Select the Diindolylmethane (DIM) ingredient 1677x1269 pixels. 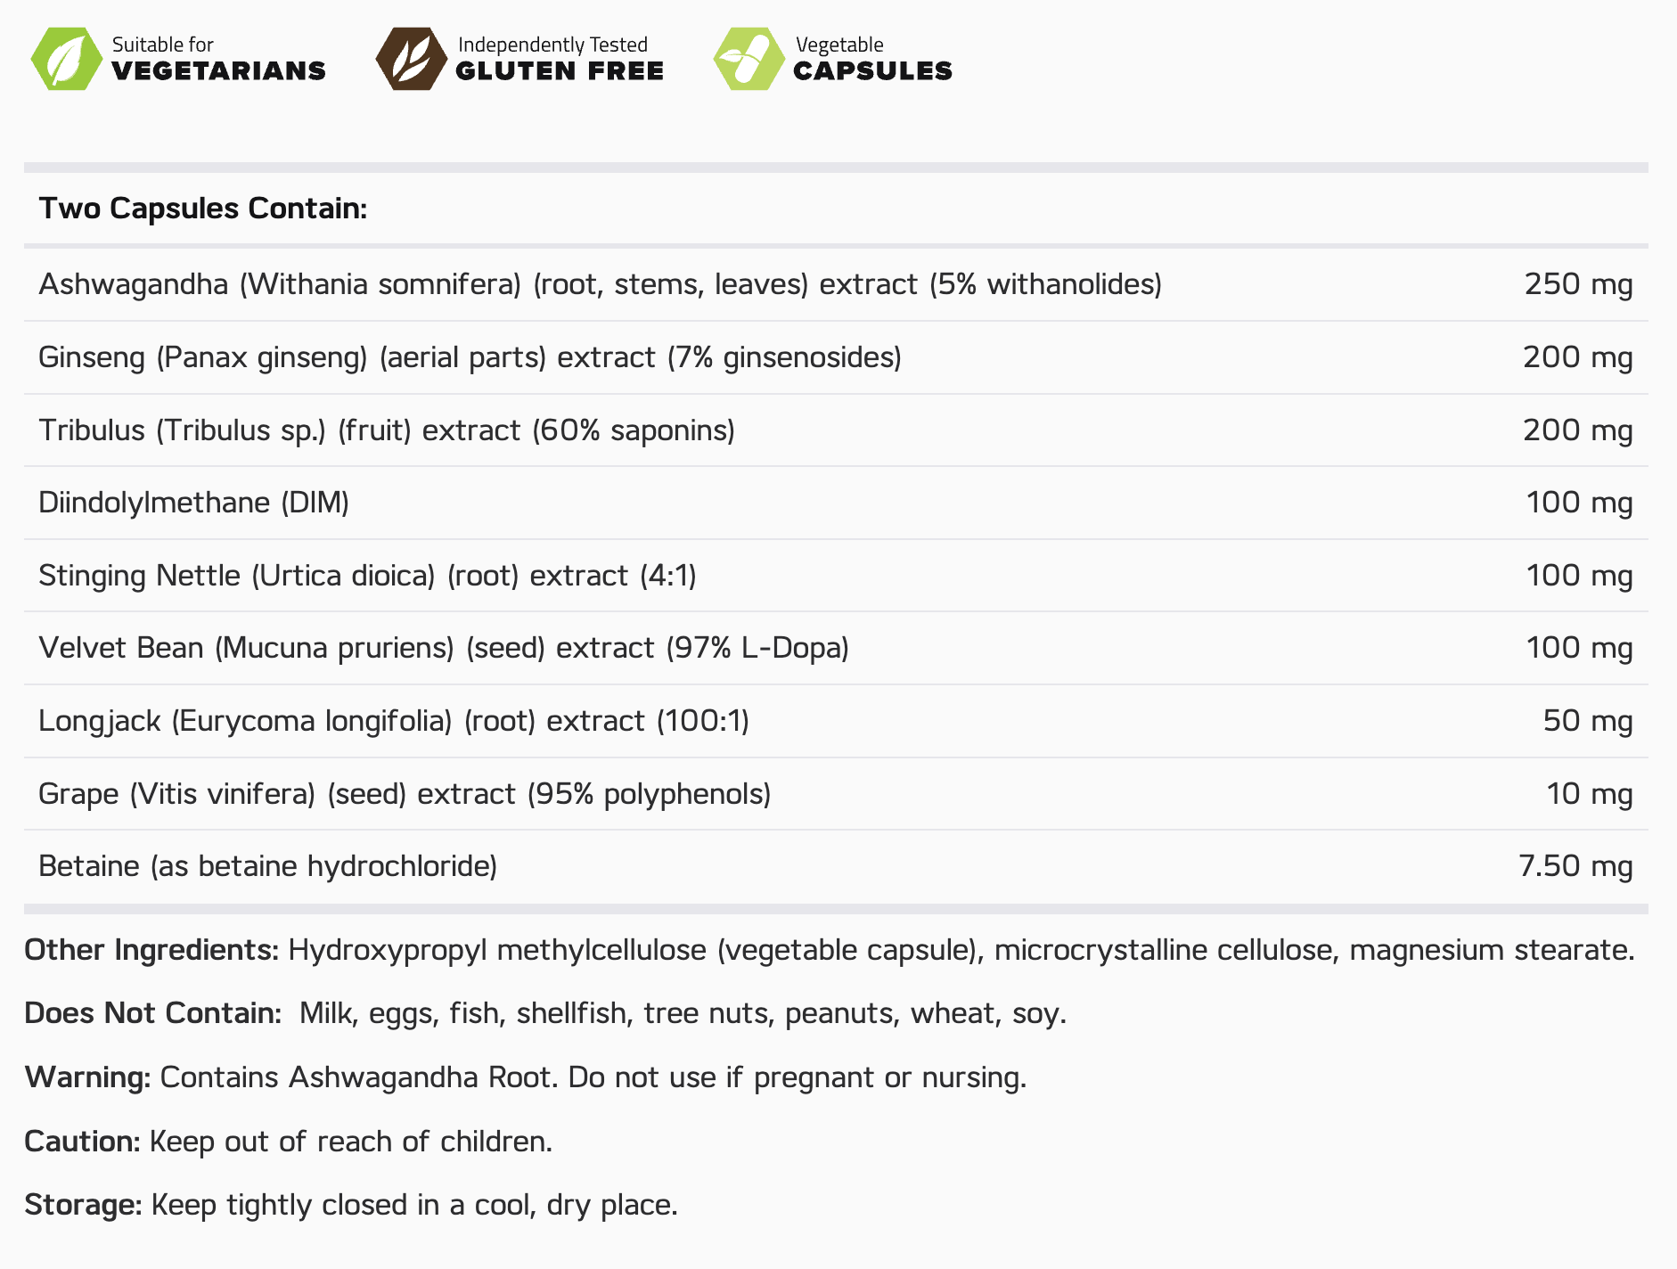193,503
